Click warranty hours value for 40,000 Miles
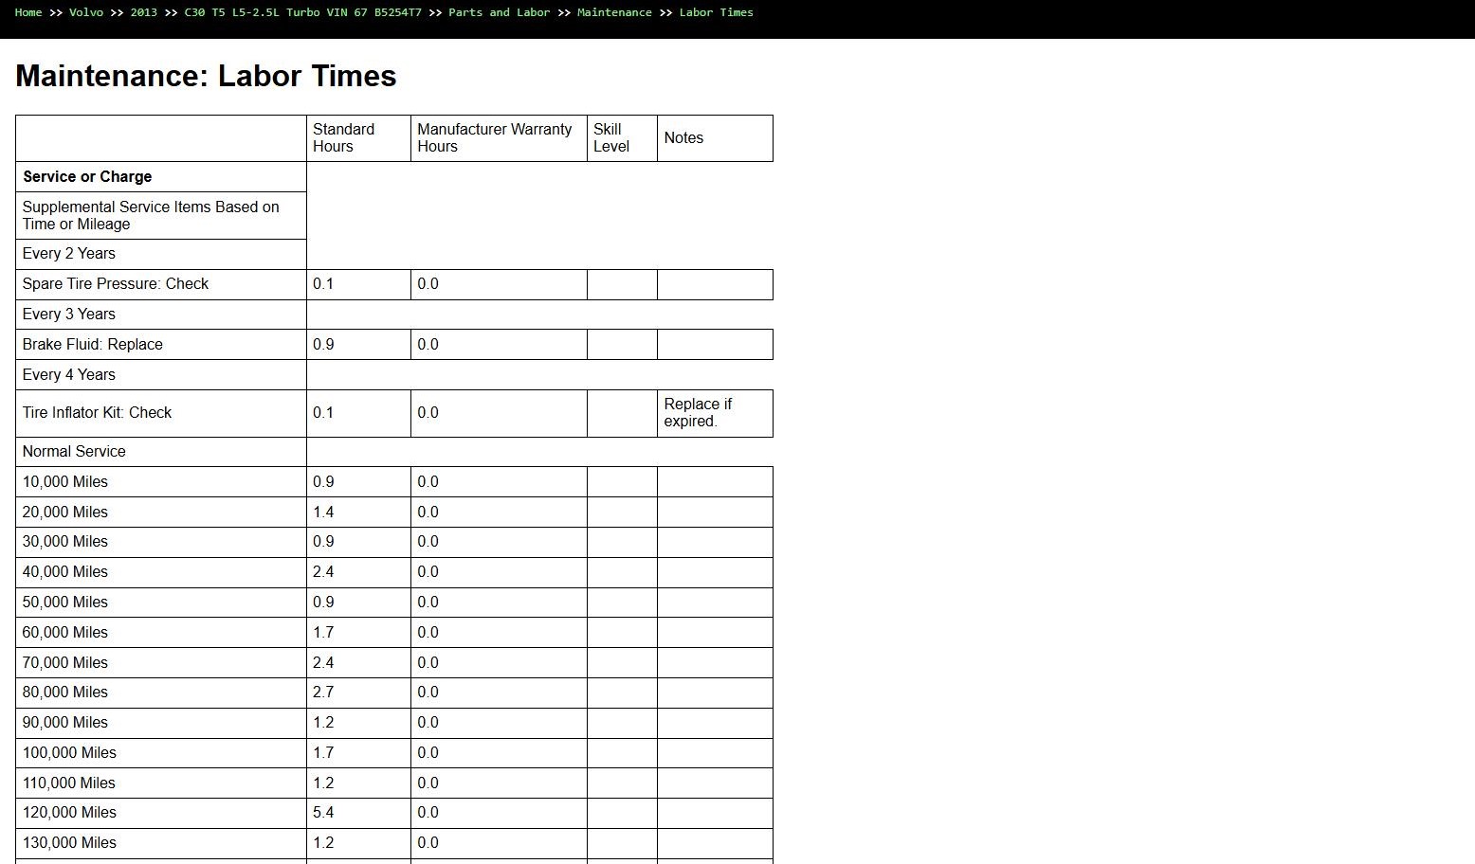This screenshot has width=1475, height=864. pyautogui.click(x=499, y=572)
